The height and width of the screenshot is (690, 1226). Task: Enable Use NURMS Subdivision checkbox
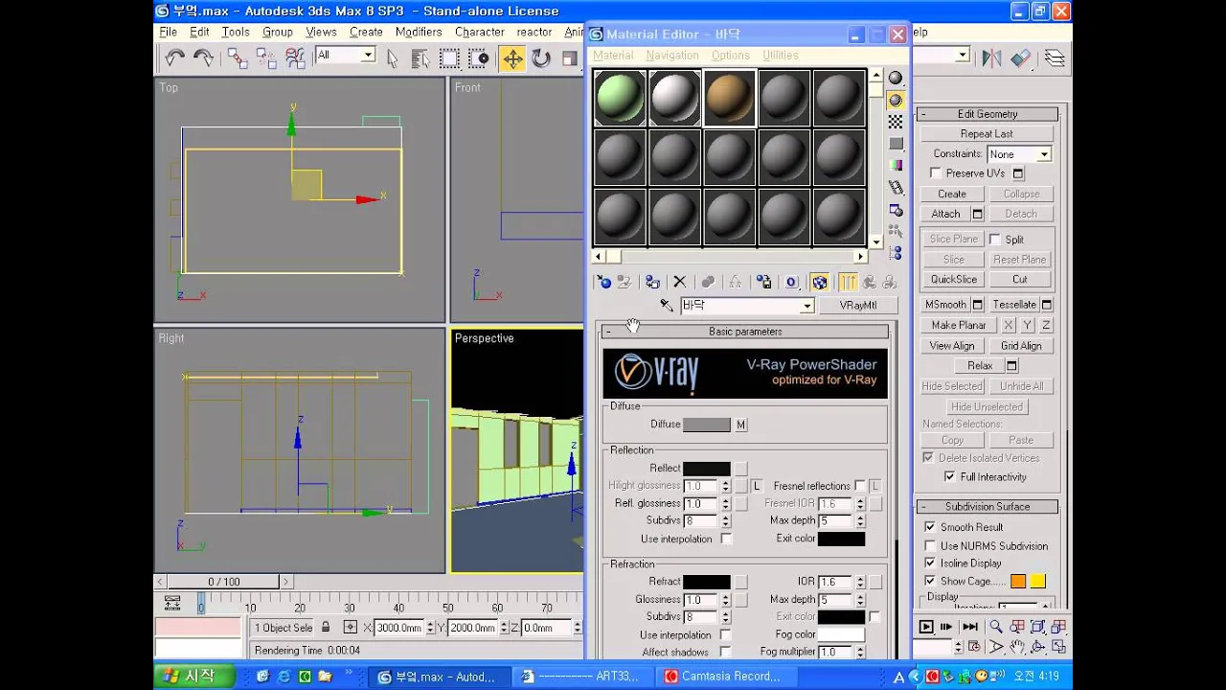pyautogui.click(x=930, y=545)
